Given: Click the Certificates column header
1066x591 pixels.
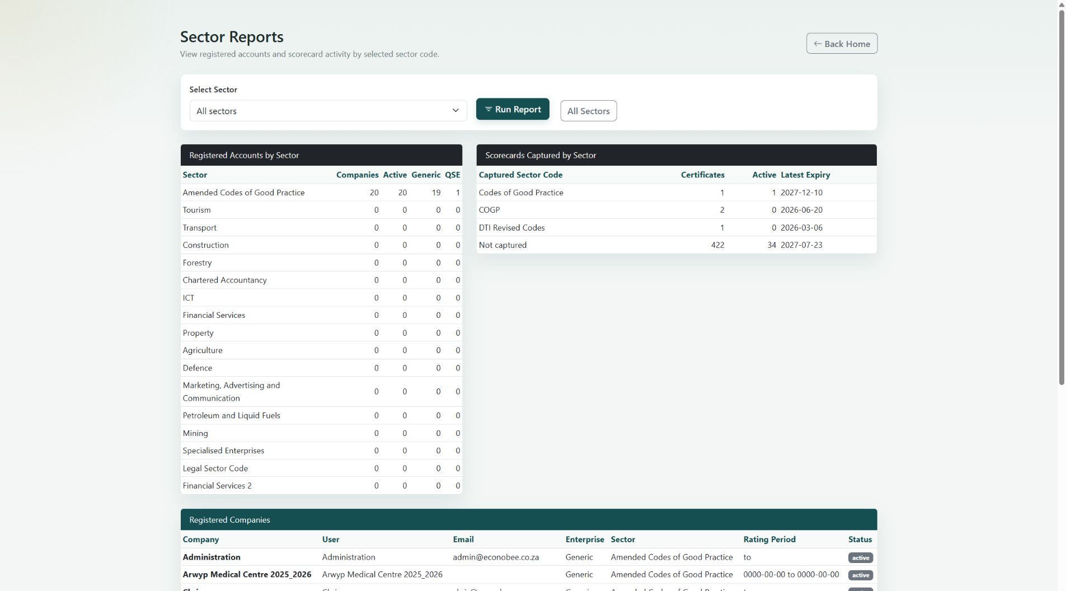Looking at the screenshot, I should [x=702, y=175].
